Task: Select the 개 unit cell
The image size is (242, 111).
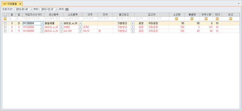Action: click(x=105, y=31)
